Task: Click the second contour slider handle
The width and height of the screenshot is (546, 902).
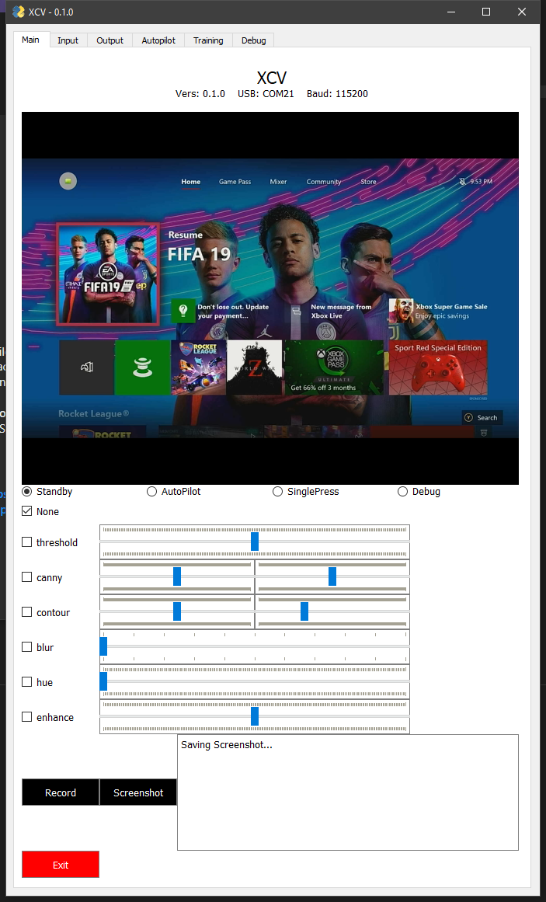Action: point(304,611)
